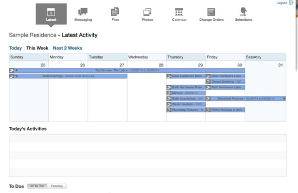The height and width of the screenshot is (193, 298).
Task: Show the Today view
Action: [15, 48]
